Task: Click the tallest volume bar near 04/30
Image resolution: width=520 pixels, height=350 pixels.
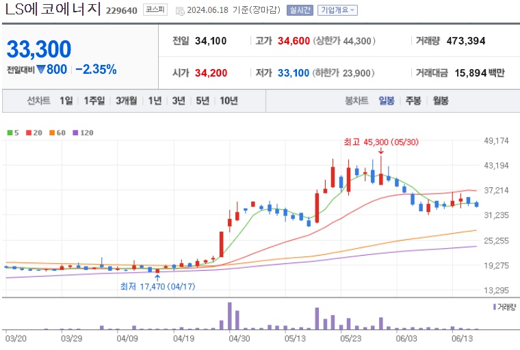Action: click(229, 316)
